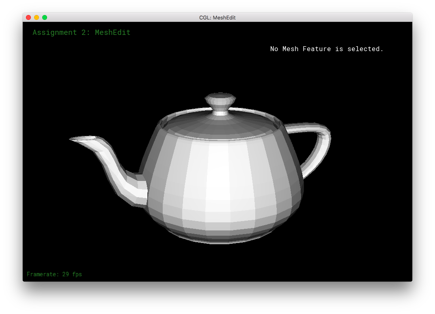Click the 'CGL: MeshEdit' window title
This screenshot has width=435, height=314.
click(217, 17)
